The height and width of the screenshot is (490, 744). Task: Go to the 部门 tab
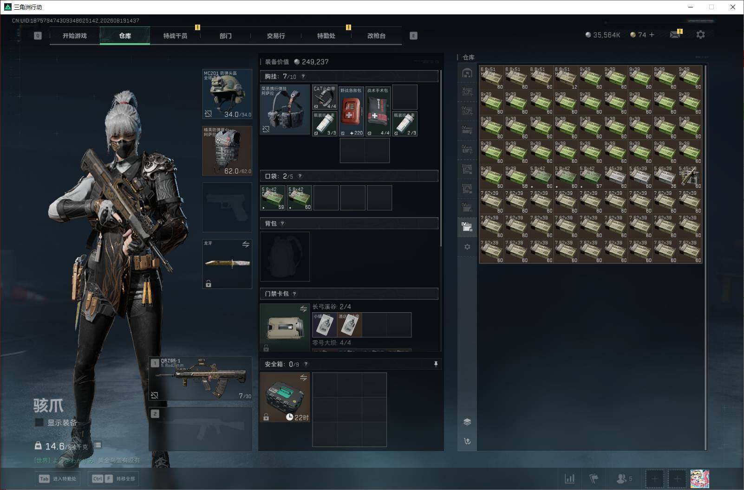[x=226, y=36]
